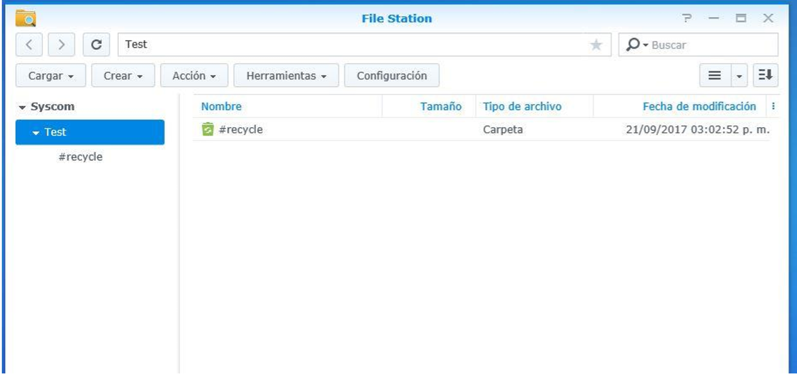Go back with the left arrow button
Viewport: 797px width, 381px height.
[x=32, y=45]
